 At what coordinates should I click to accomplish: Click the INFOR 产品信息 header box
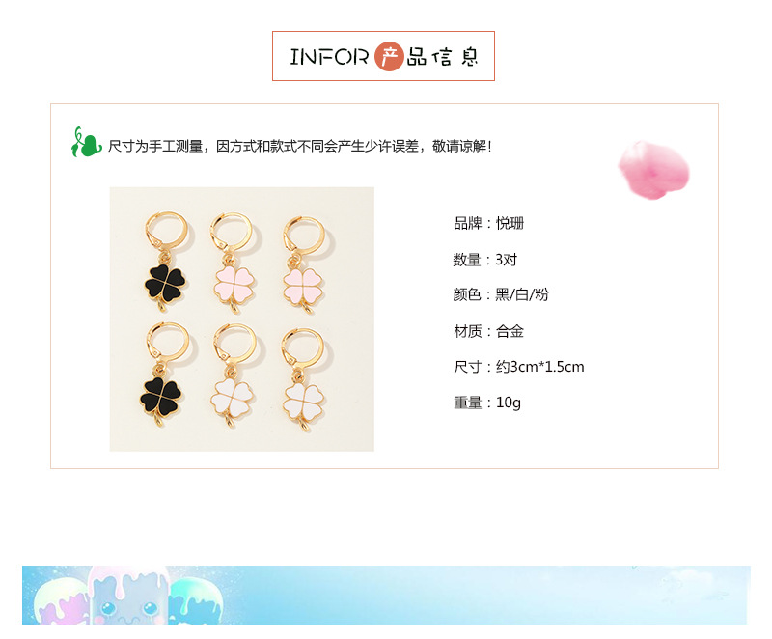[383, 56]
